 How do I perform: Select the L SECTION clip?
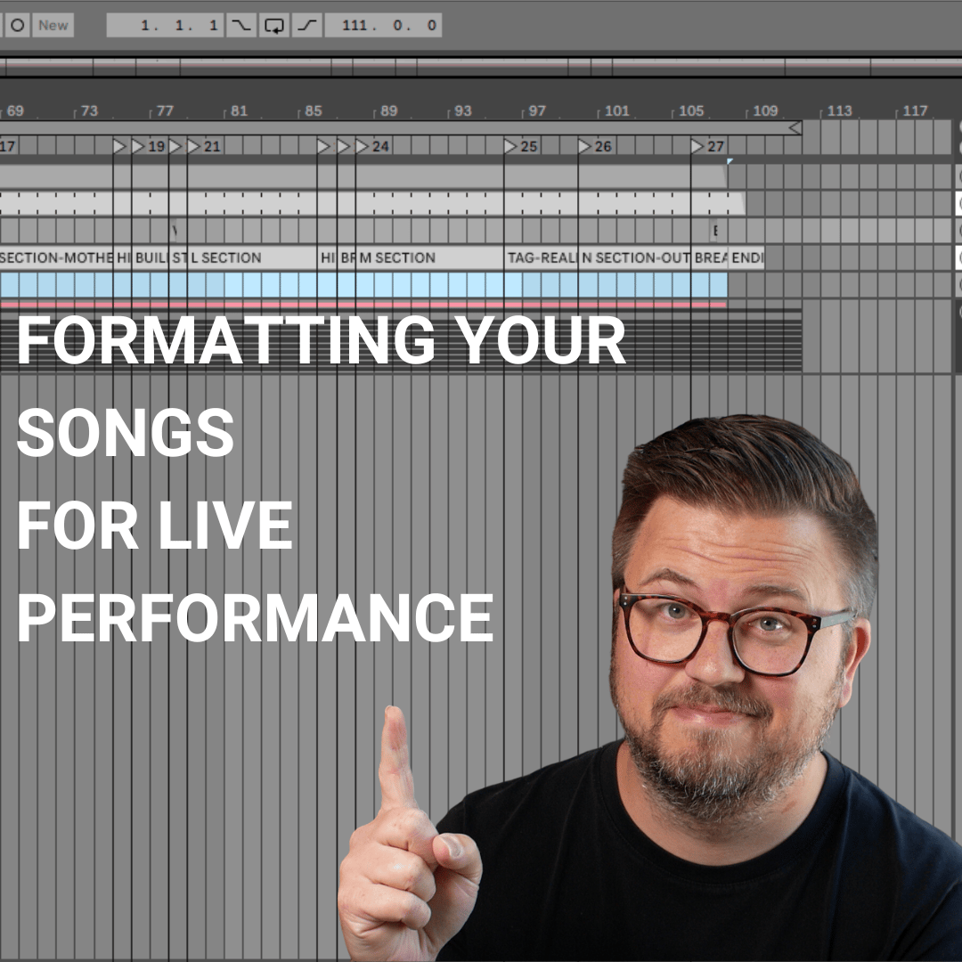click(x=252, y=257)
